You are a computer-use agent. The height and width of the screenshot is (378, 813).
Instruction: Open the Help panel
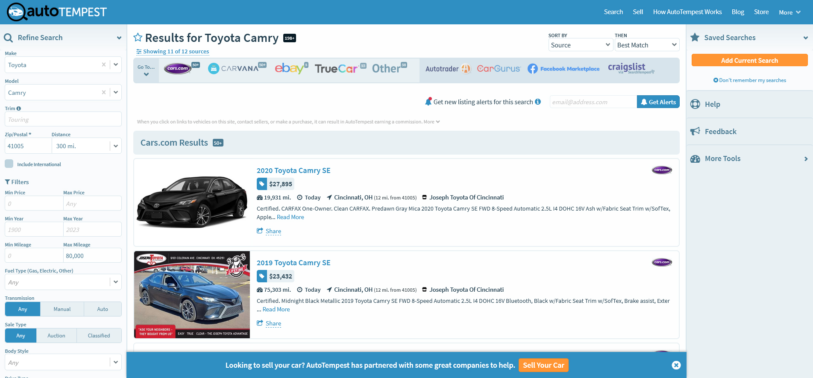point(749,104)
